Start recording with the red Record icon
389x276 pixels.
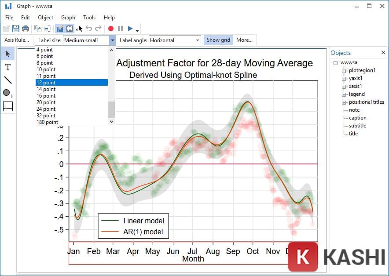click(x=111, y=28)
